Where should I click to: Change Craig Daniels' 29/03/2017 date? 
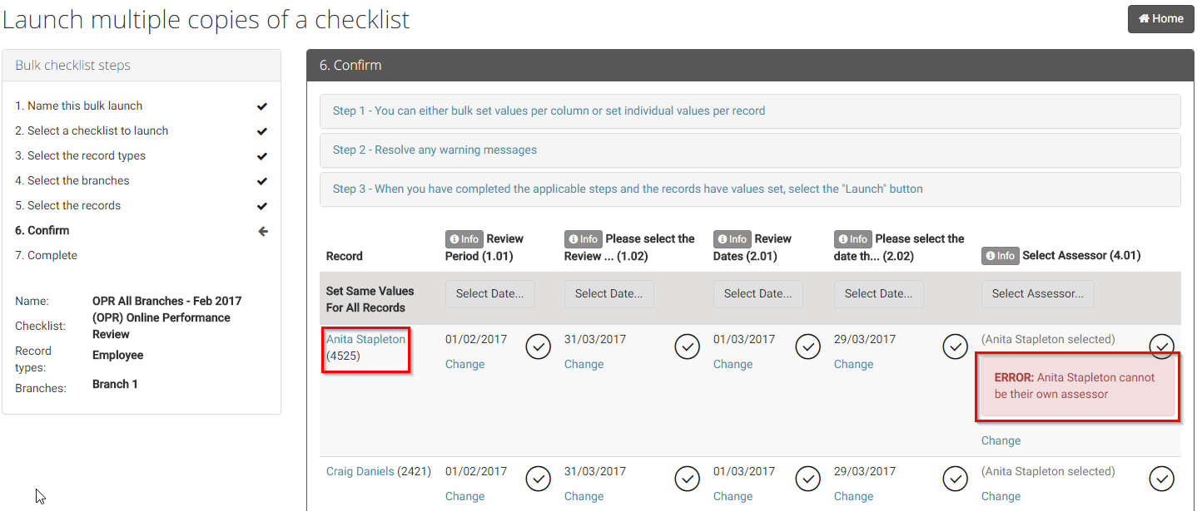click(853, 496)
